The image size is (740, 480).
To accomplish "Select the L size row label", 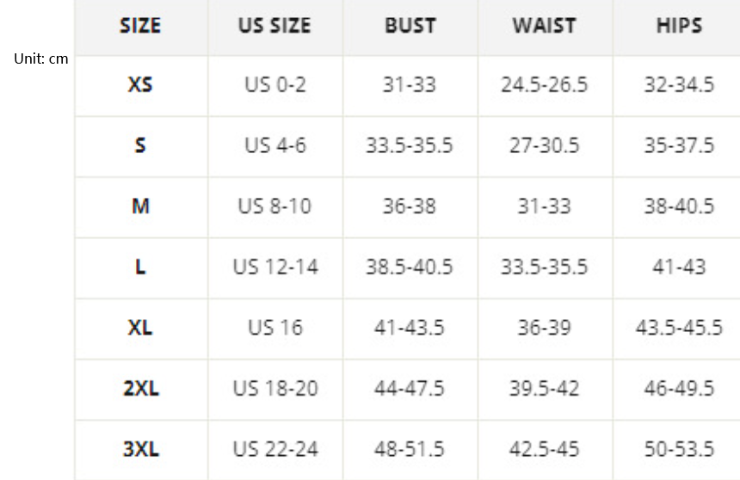I will click(140, 268).
